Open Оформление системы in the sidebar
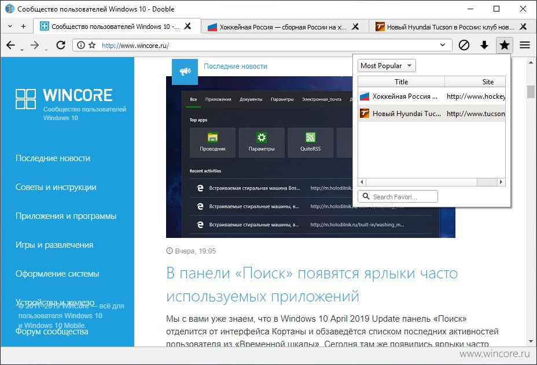 57,274
